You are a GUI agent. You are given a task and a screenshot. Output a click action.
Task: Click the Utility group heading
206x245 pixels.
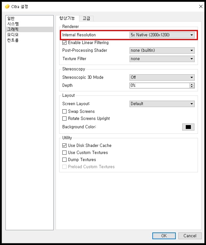click(x=67, y=138)
